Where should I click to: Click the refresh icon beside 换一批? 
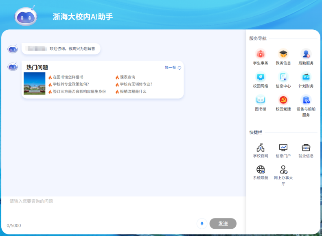point(180,68)
